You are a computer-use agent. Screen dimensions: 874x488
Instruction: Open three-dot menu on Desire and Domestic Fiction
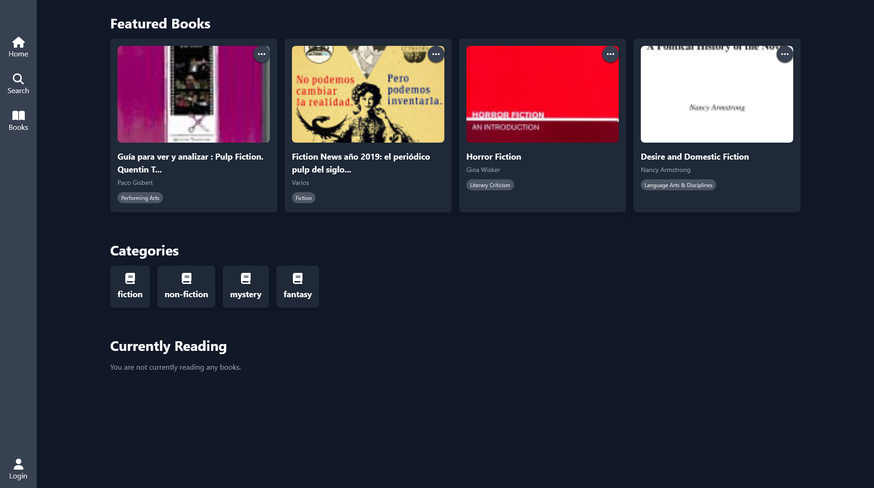tap(785, 54)
